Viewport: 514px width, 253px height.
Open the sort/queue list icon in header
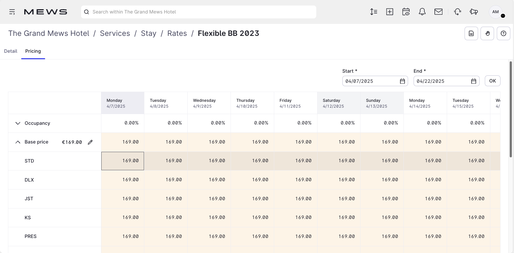coord(373,12)
